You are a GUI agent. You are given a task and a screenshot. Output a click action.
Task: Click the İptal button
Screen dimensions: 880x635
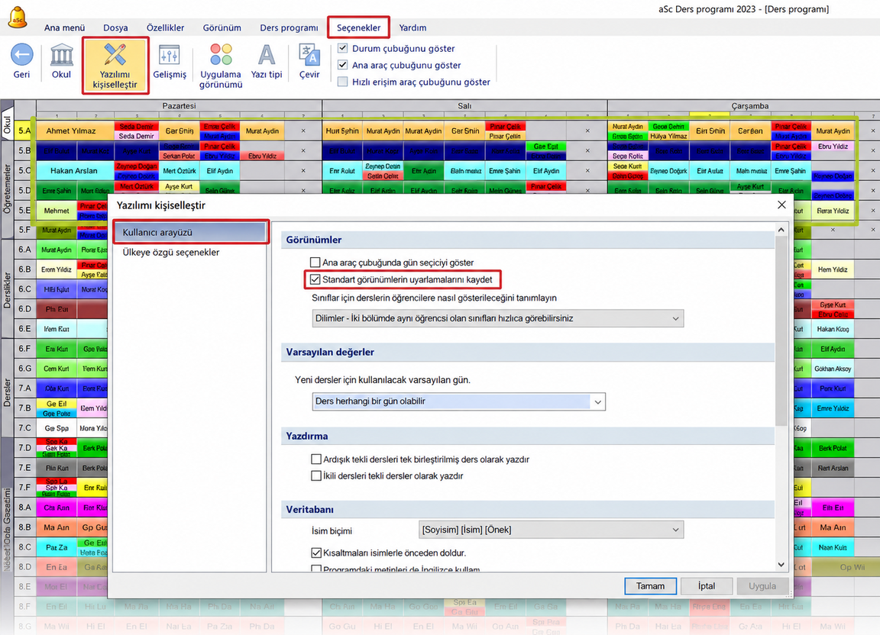707,586
